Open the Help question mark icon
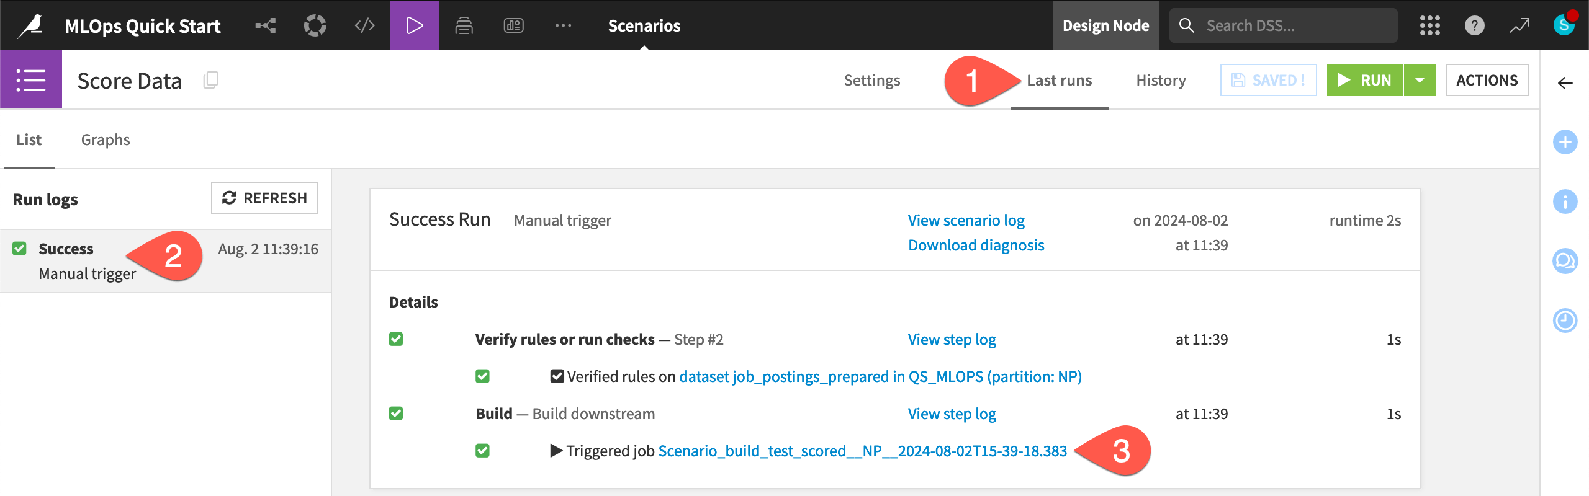The image size is (1589, 496). point(1474,25)
